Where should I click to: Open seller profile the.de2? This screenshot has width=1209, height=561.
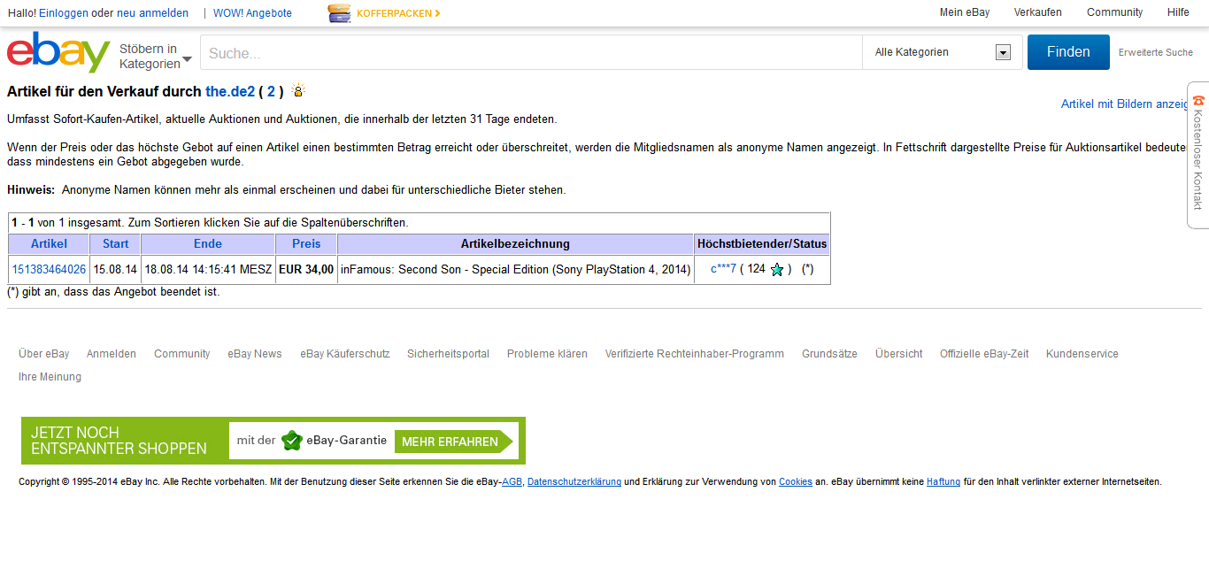(x=230, y=91)
